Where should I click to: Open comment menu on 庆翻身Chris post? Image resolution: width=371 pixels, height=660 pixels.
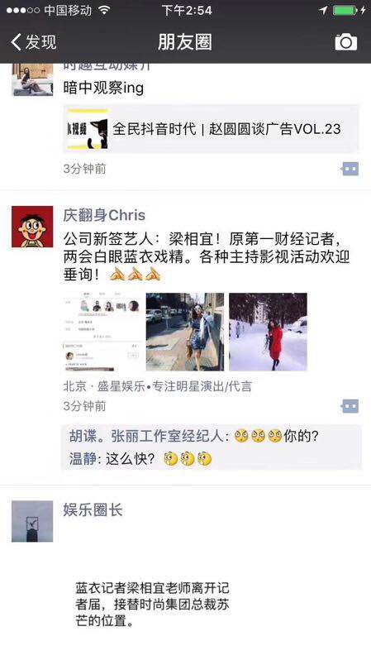[350, 406]
